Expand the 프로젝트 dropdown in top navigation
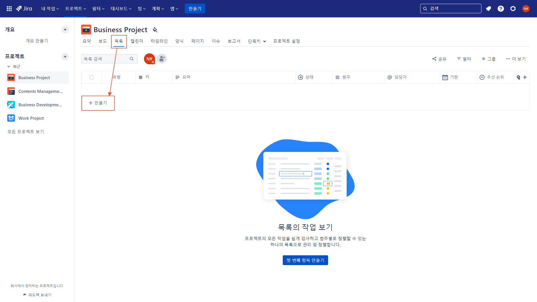 [x=76, y=9]
